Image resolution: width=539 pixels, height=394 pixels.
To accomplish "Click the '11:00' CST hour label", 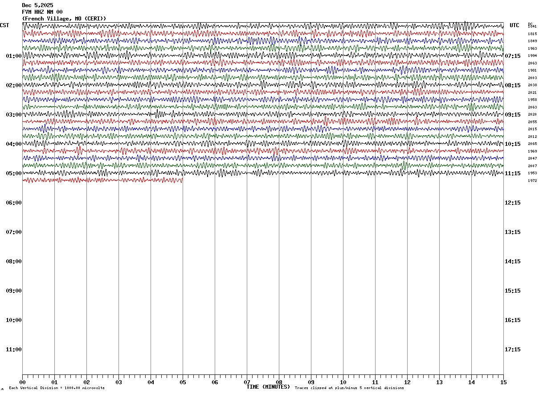I will tap(14, 350).
